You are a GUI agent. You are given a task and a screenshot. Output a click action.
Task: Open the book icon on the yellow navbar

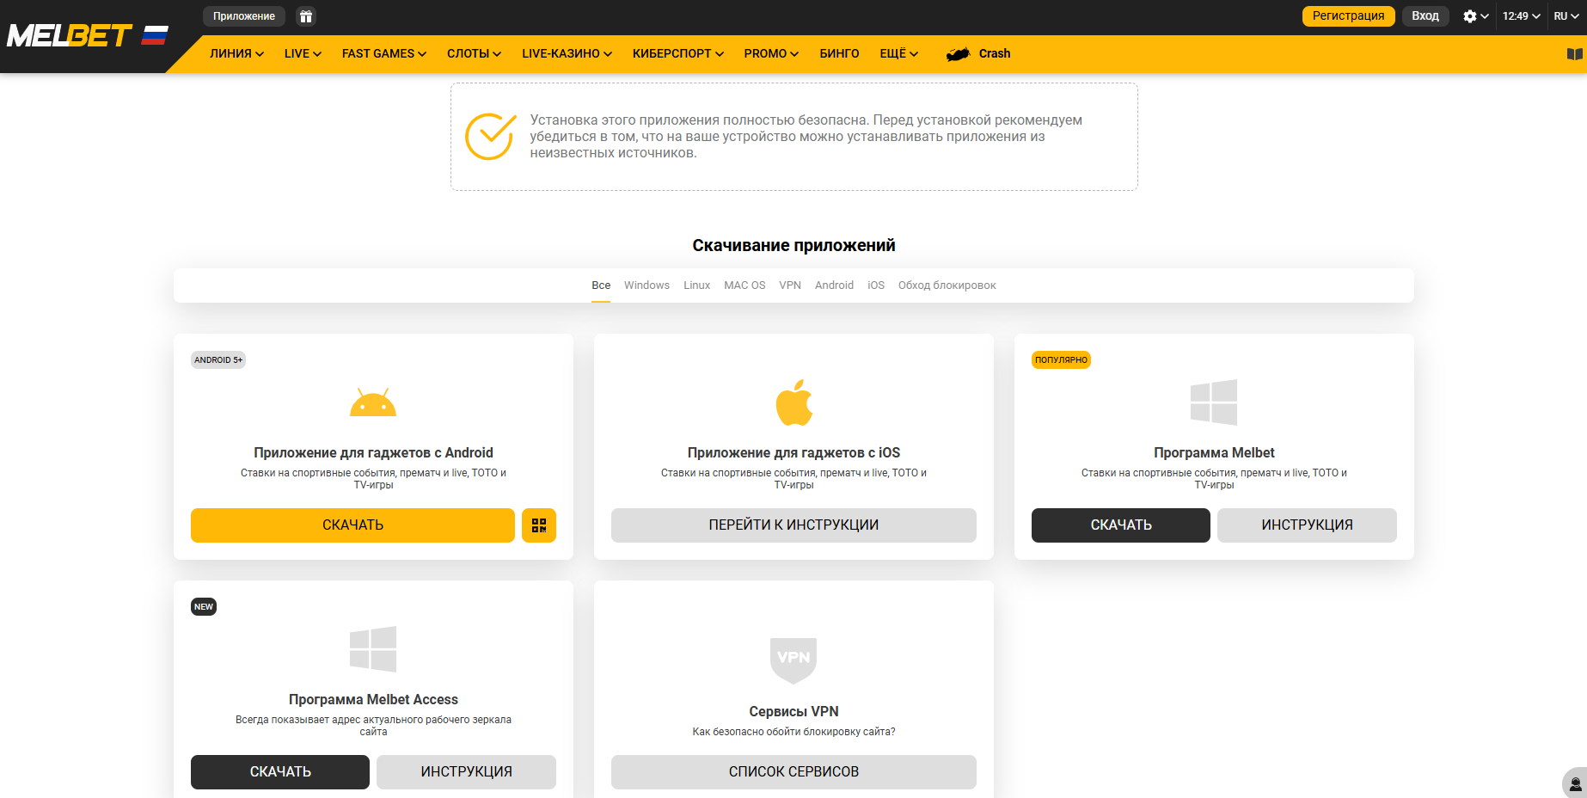coord(1574,53)
